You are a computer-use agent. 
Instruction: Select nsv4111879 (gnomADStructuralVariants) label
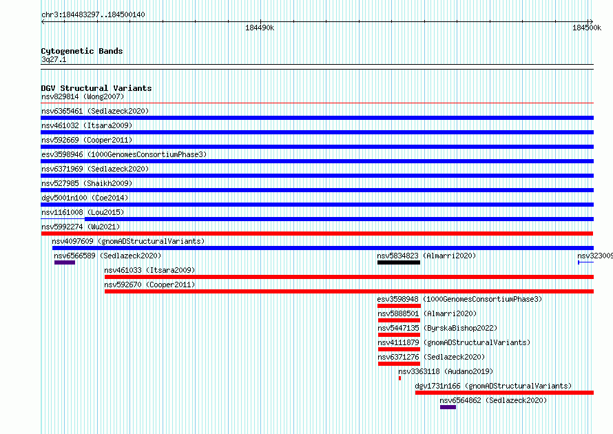454,342
